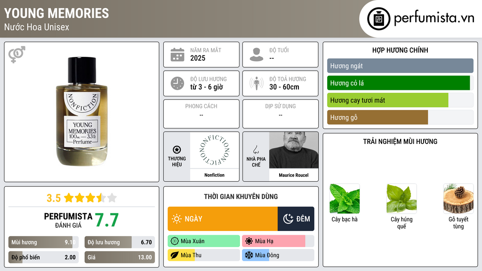Click the Mùi hương 9.10 score bar
Image resolution: width=482 pixels, height=271 pixels.
point(44,242)
